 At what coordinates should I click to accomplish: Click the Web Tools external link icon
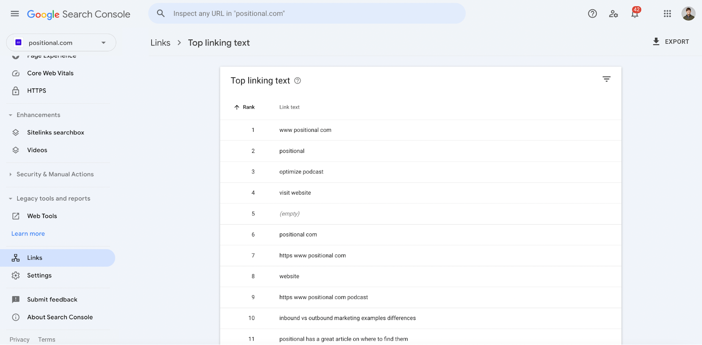pos(16,216)
